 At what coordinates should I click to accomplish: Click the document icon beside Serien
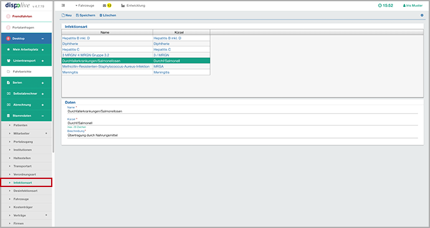(8, 83)
